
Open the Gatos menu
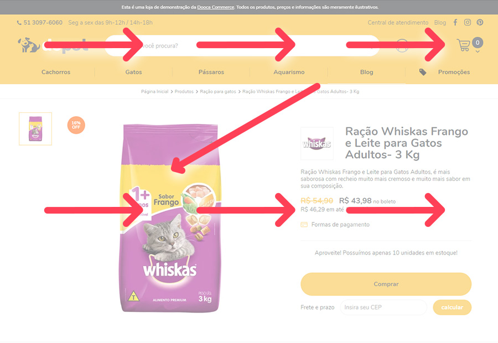tap(133, 72)
